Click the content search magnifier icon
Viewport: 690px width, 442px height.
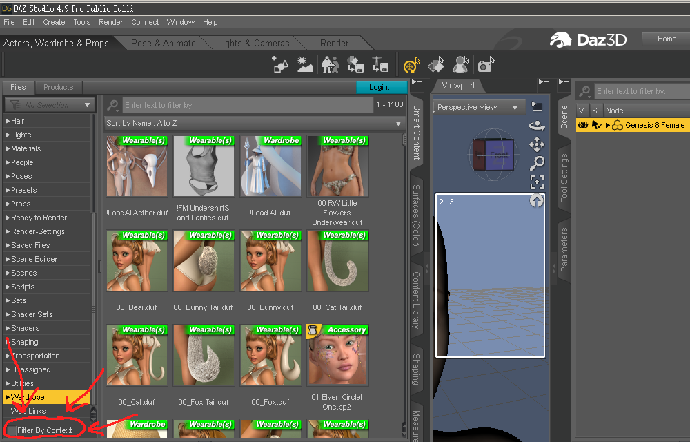coord(112,105)
